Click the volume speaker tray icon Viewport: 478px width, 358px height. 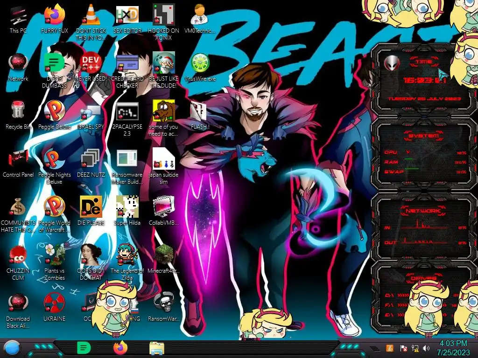pos(426,348)
